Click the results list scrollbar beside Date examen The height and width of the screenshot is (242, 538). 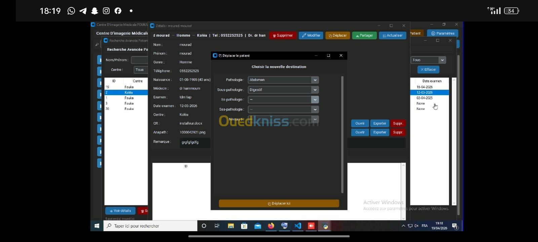454,142
